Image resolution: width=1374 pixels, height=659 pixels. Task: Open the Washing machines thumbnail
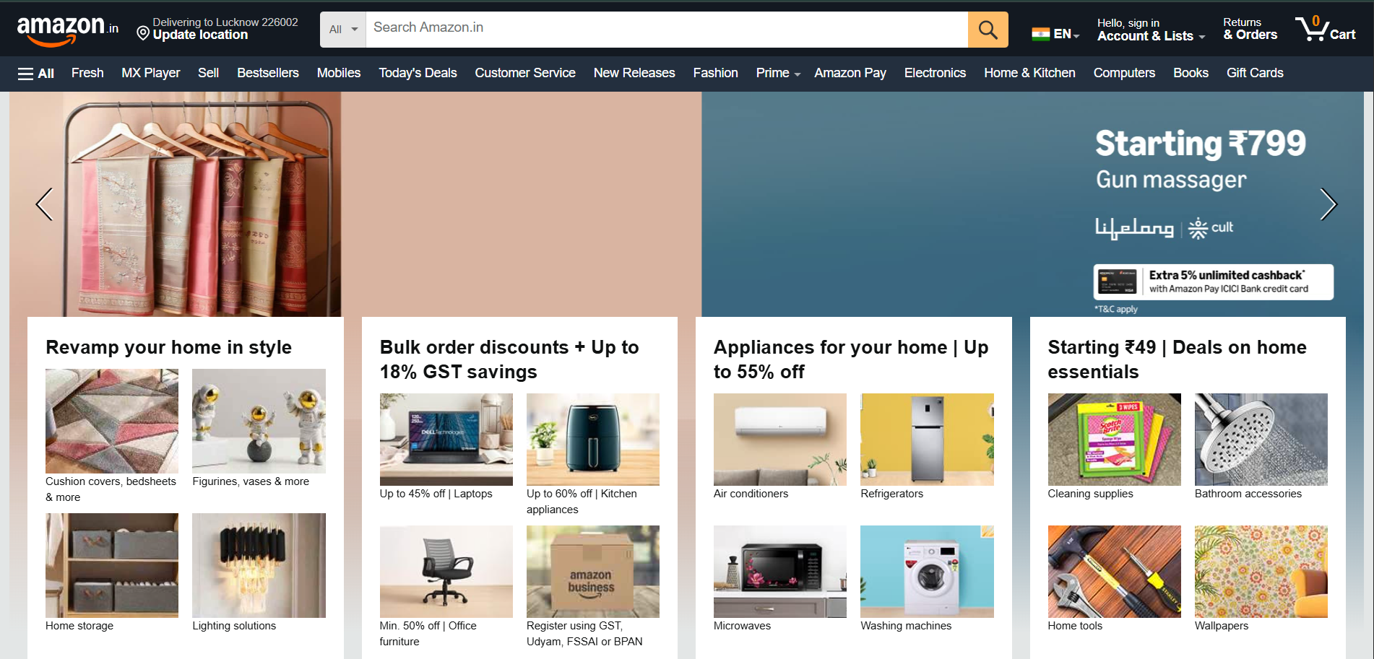pyautogui.click(x=927, y=572)
